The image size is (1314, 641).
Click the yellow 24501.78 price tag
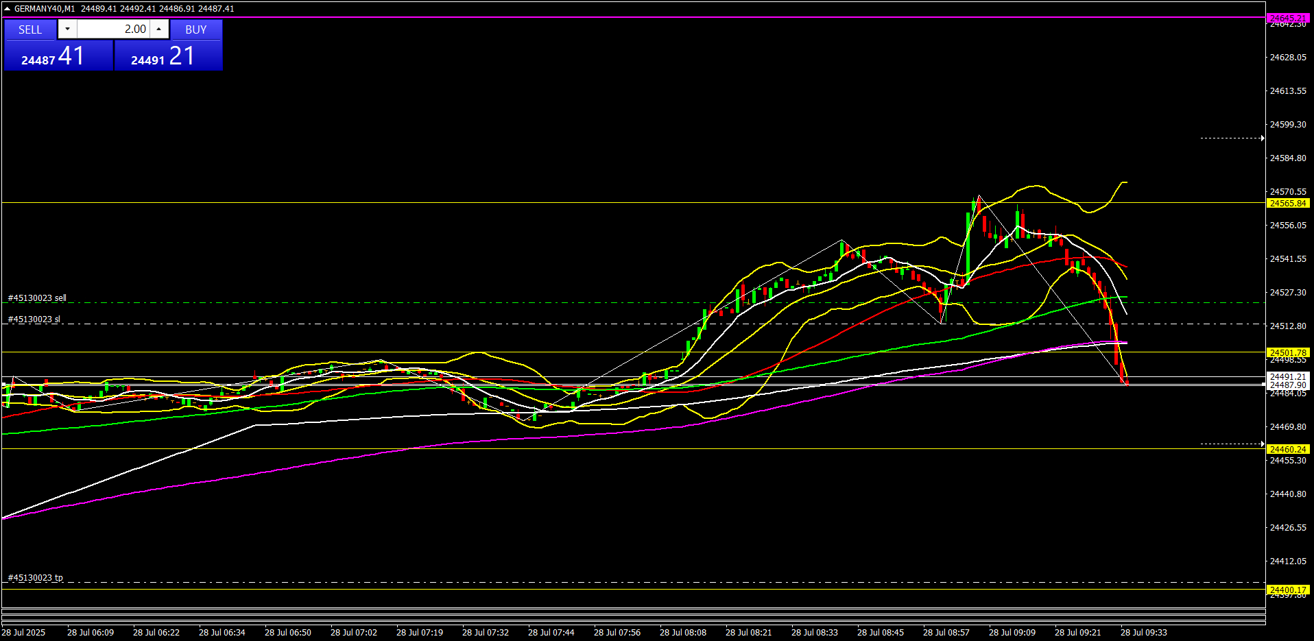click(x=1288, y=353)
